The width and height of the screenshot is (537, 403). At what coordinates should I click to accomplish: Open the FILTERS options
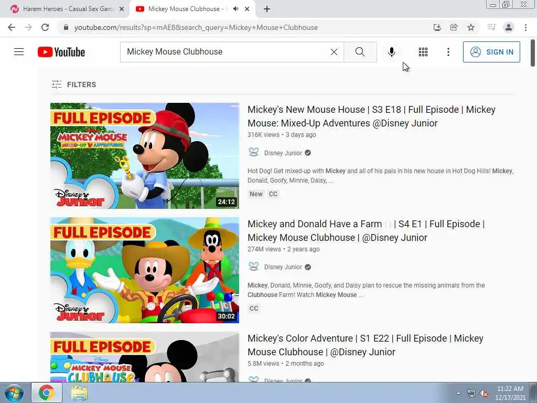(73, 84)
